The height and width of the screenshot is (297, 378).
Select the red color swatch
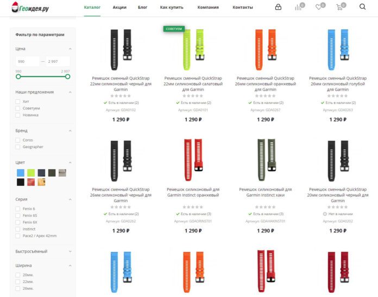point(31,182)
